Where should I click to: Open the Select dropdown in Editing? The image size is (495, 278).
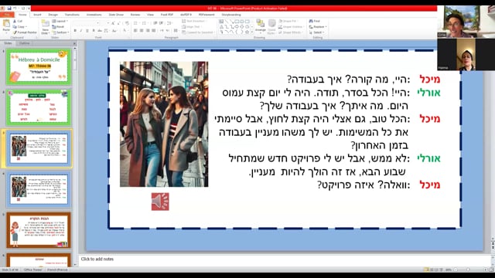coord(316,32)
